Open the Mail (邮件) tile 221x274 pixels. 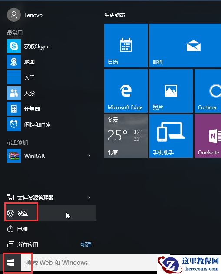[185, 46]
